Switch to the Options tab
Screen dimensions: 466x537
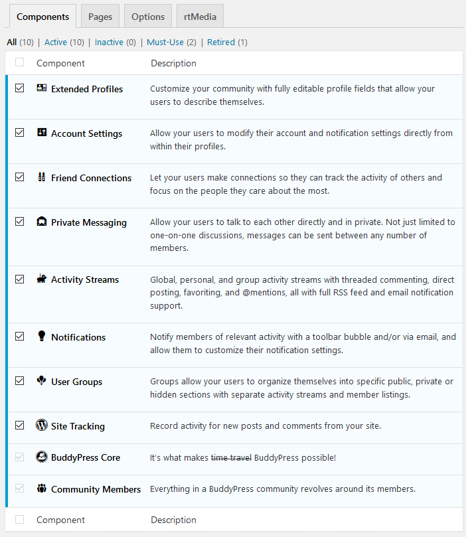pos(148,17)
